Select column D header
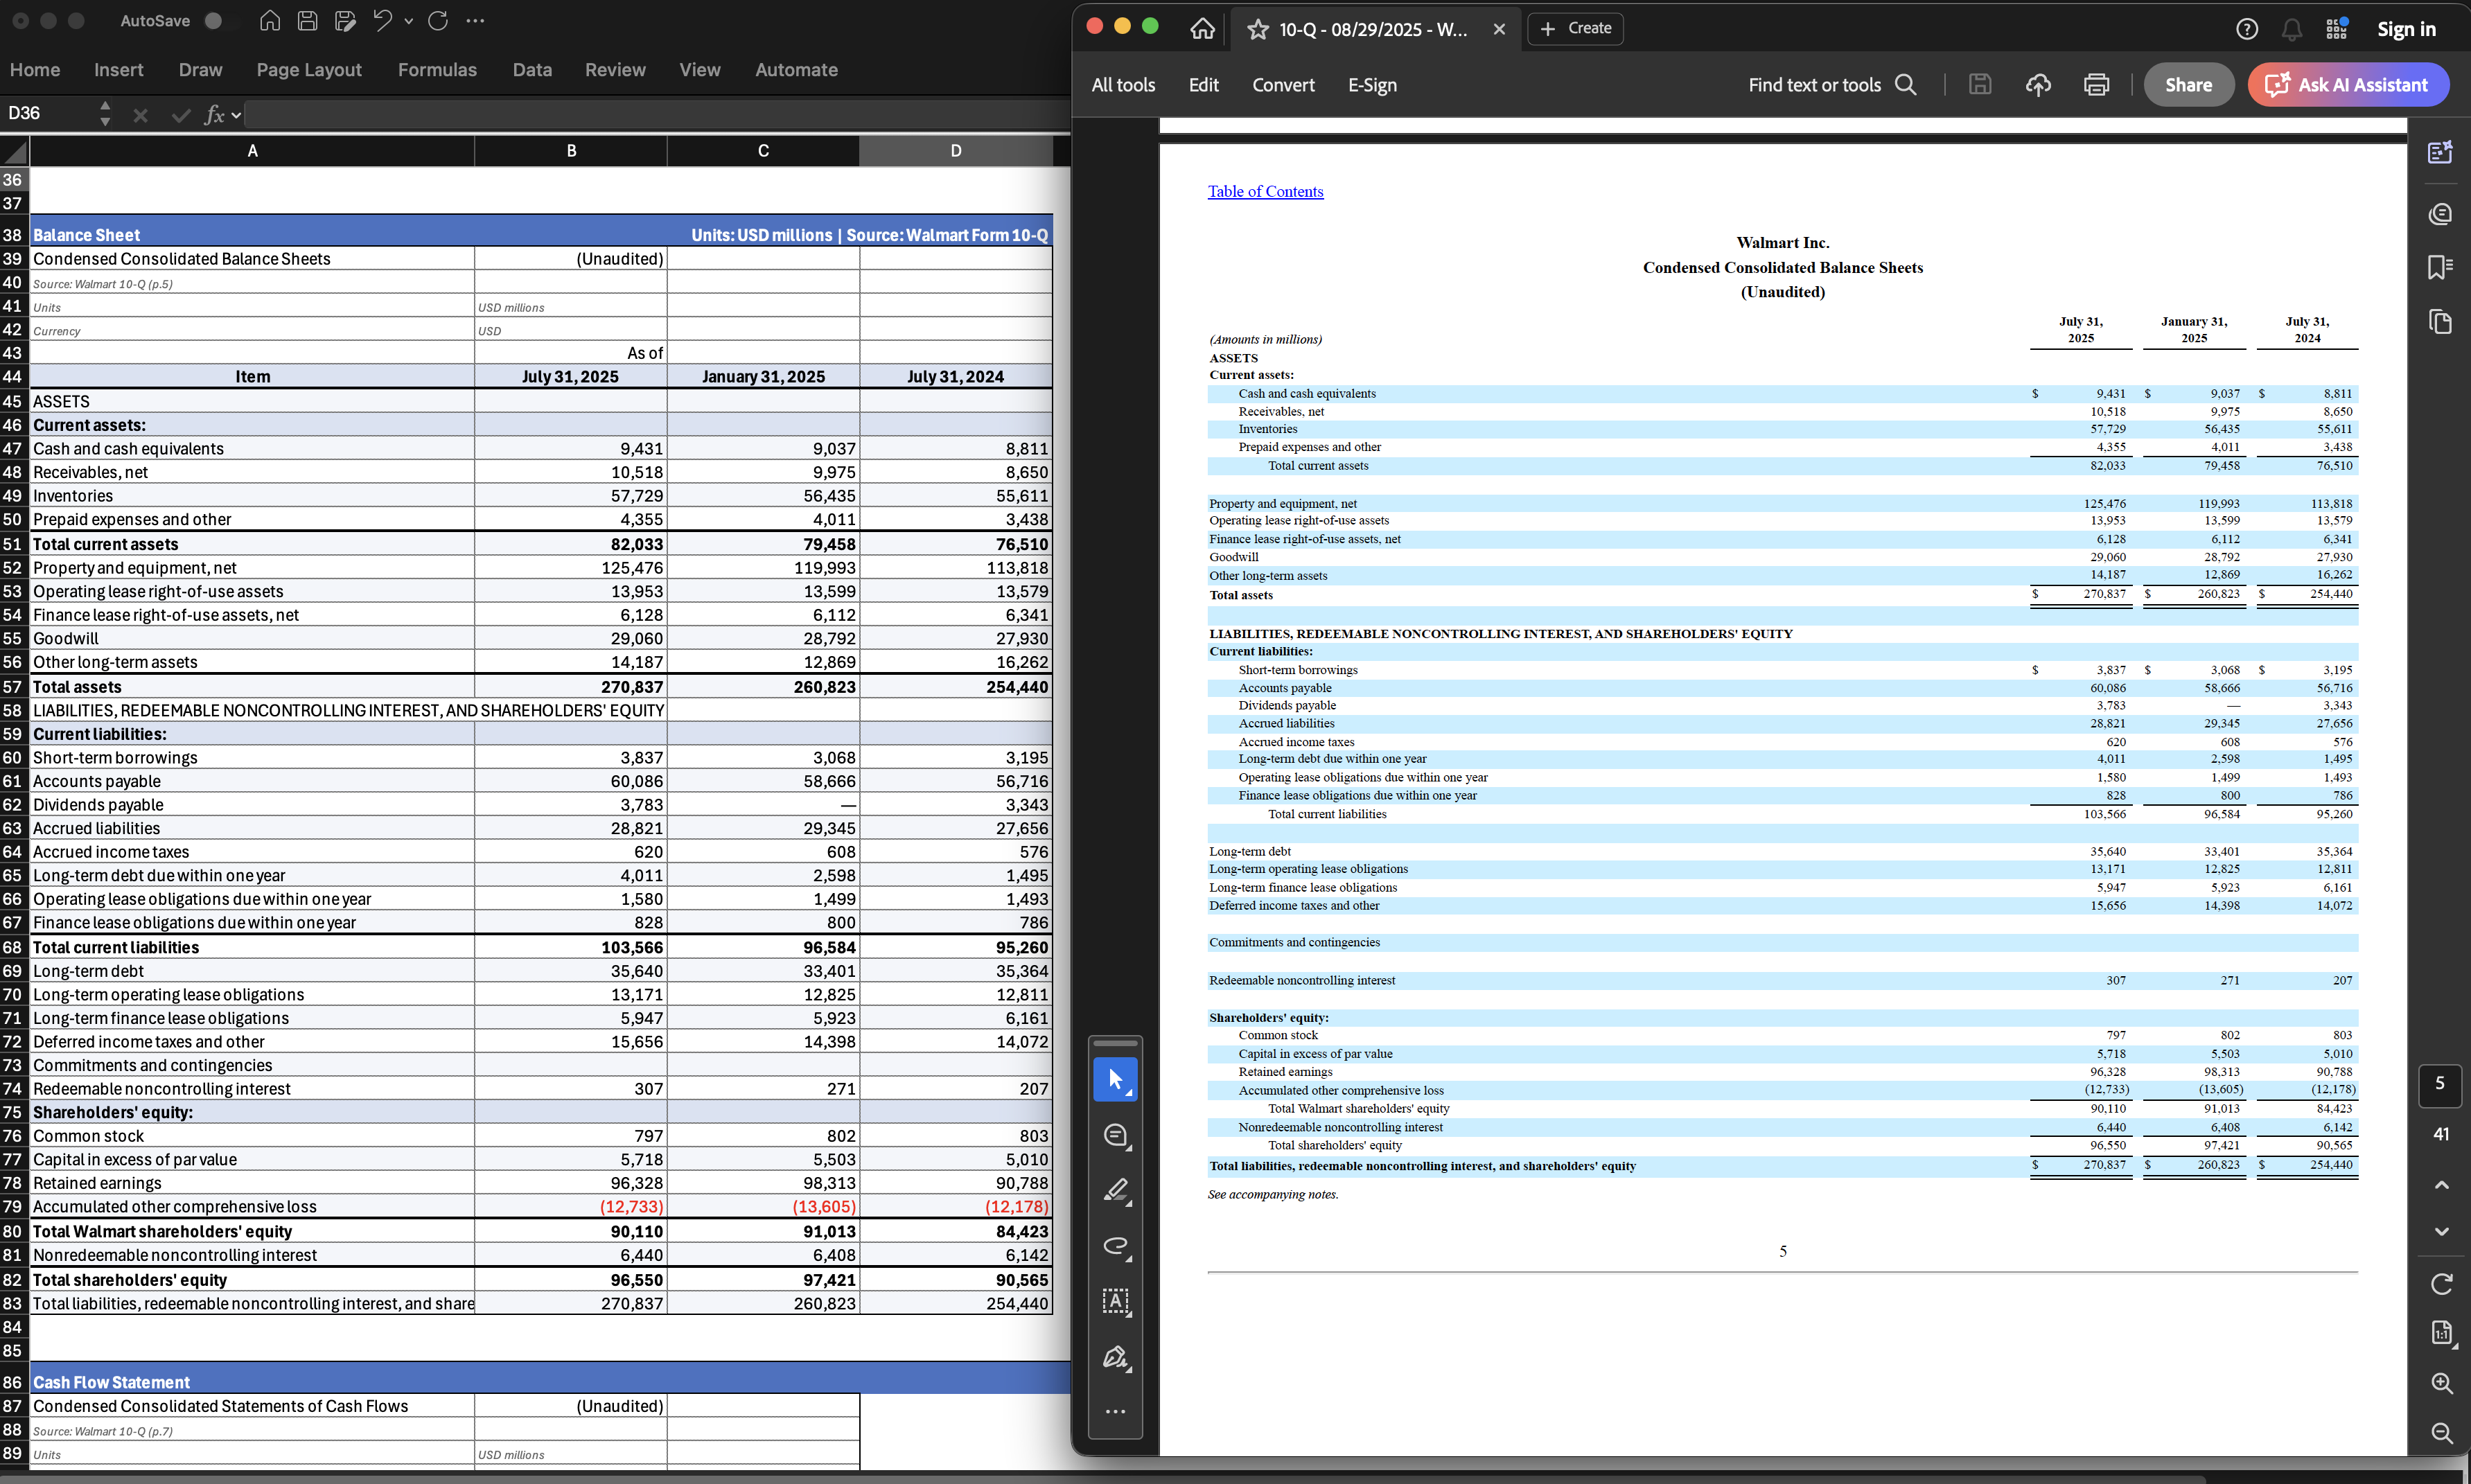 pos(955,151)
